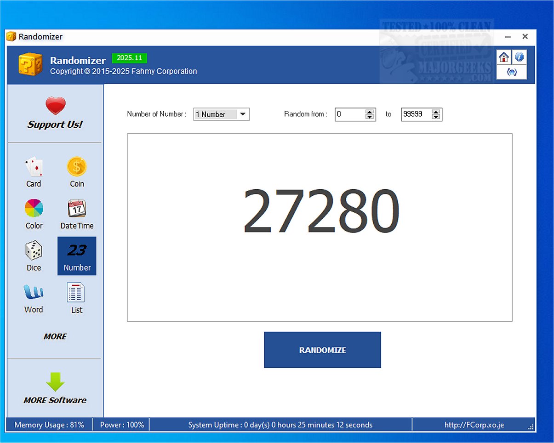
Task: Decrease the maximum 'to' value
Action: [x=436, y=117]
